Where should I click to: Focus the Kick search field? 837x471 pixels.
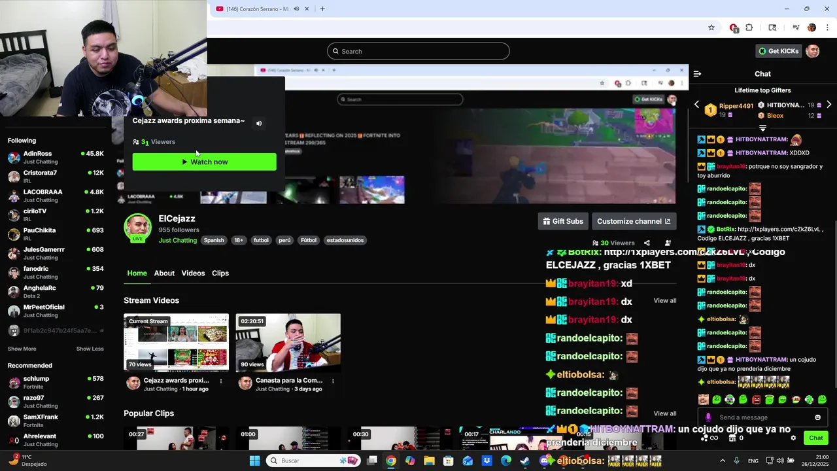coord(418,51)
